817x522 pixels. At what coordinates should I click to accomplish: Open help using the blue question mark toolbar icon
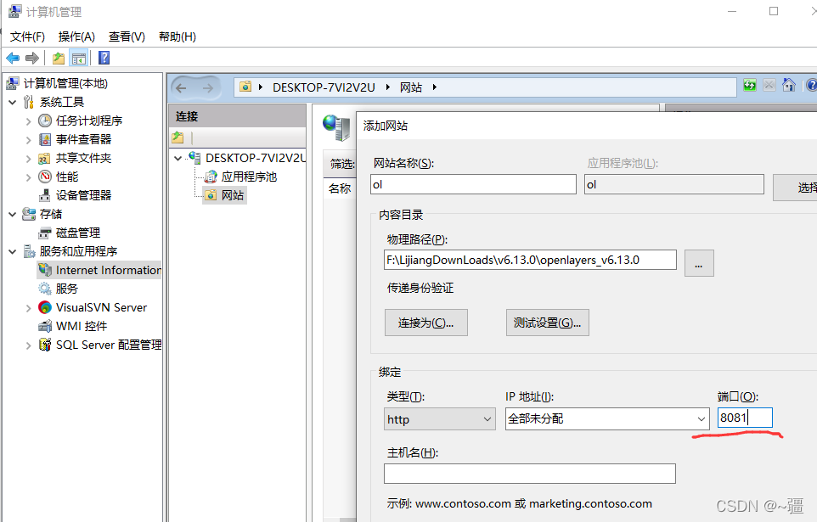(103, 58)
